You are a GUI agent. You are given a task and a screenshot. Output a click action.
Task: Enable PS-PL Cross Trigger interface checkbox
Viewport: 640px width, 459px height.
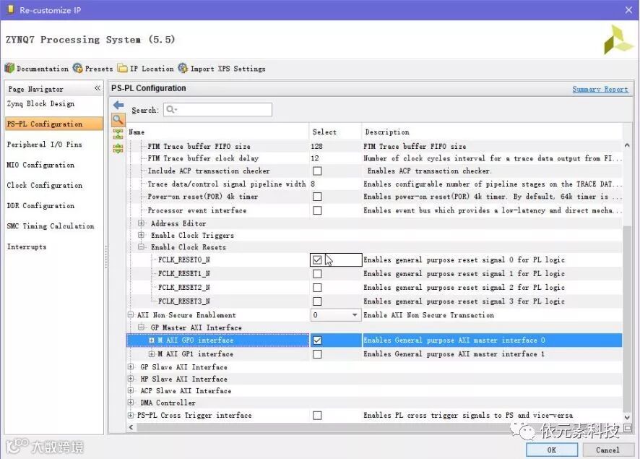click(317, 416)
